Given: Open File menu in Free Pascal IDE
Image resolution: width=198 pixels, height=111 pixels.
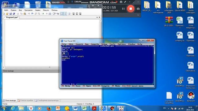Looking at the screenshot, I should (64, 44).
